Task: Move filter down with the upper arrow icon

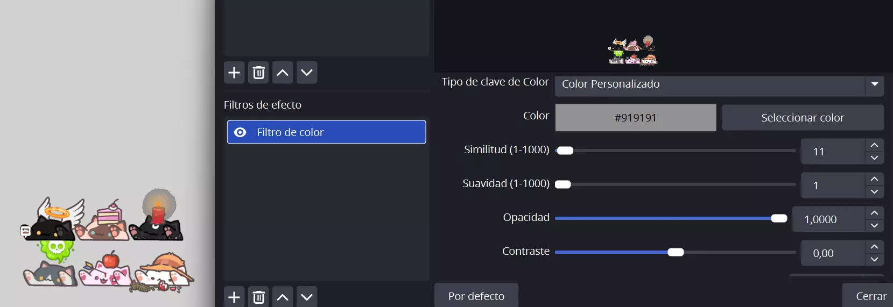Action: pos(307,73)
